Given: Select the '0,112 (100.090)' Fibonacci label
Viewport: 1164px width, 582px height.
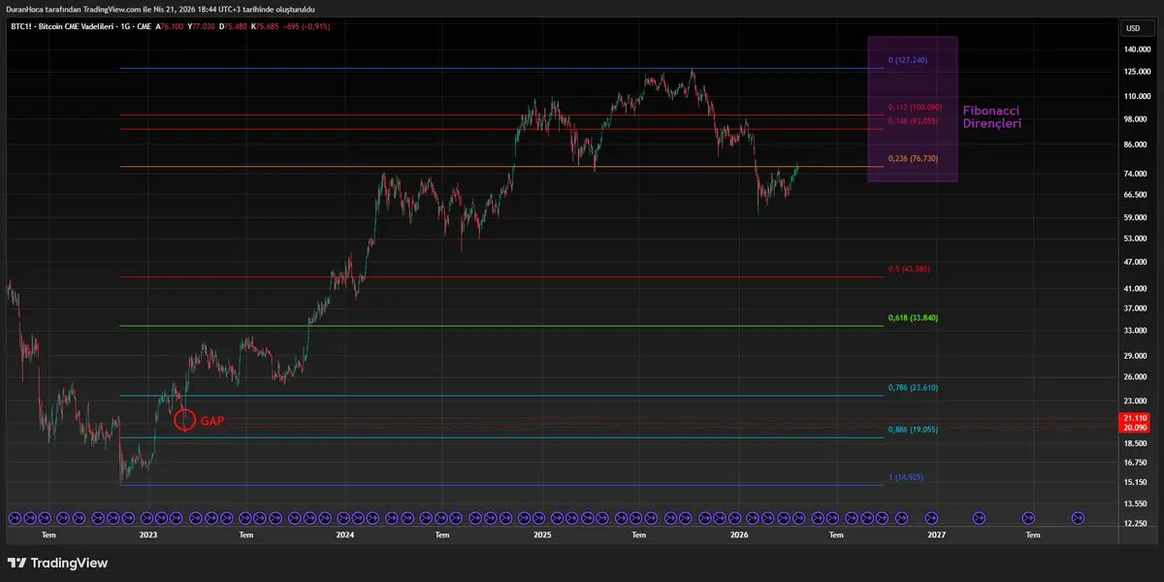Looking at the screenshot, I should [915, 108].
